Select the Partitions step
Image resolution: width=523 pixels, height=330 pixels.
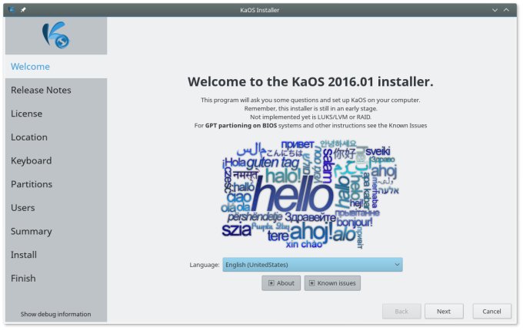point(56,184)
